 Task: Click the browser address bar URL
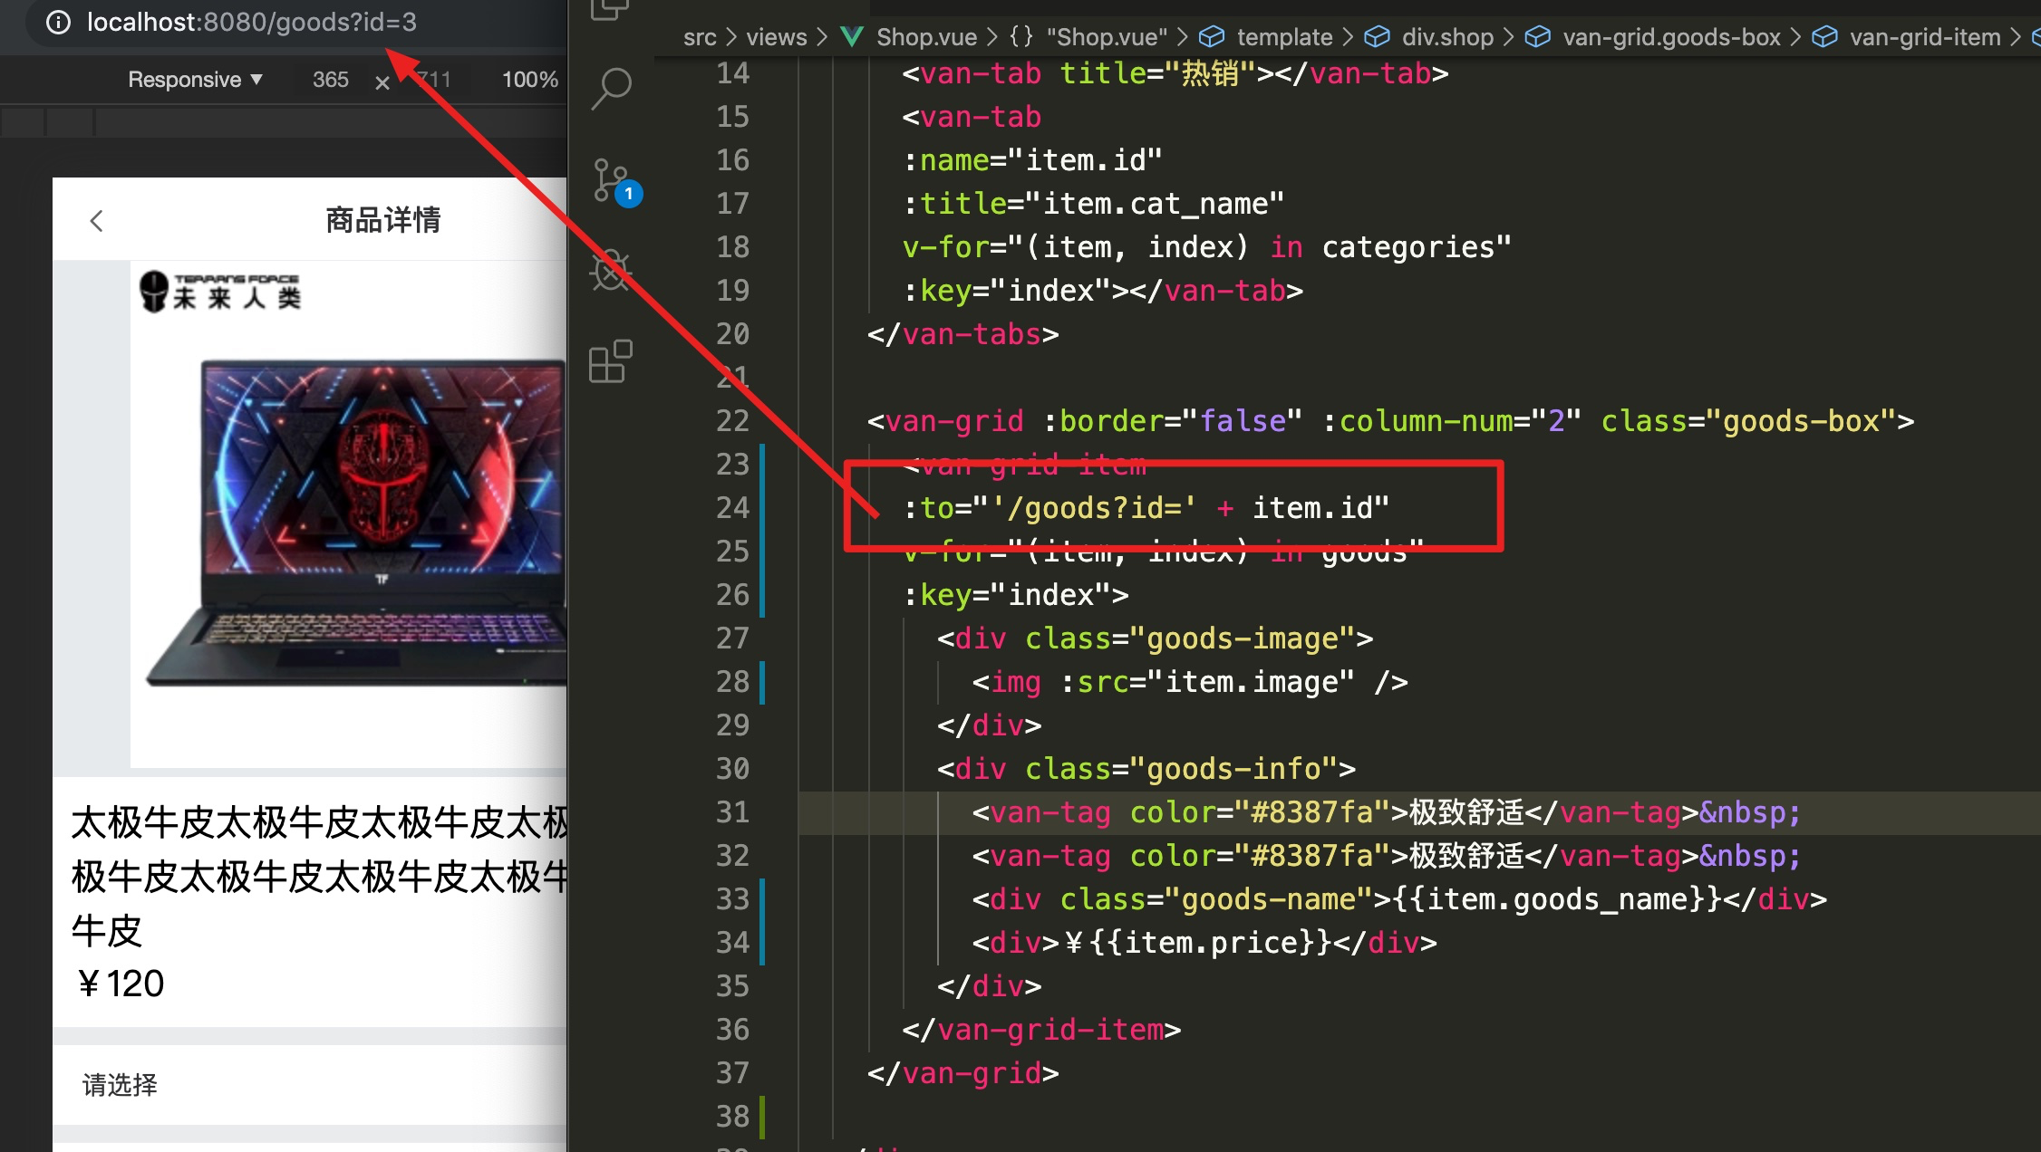pos(252,22)
